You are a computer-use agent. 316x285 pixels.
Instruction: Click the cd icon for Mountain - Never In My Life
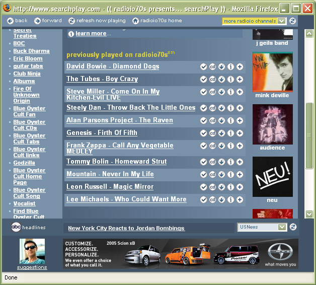pos(213,174)
